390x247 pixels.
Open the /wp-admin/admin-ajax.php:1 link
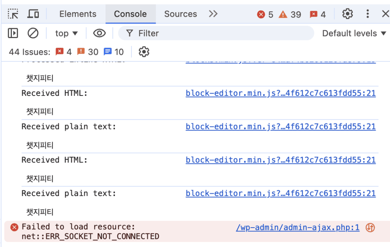[x=298, y=227]
